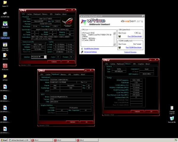178x142 pixels.
Task: Open Graphics tab in CPU-Z CPU window
Action: point(58,14)
